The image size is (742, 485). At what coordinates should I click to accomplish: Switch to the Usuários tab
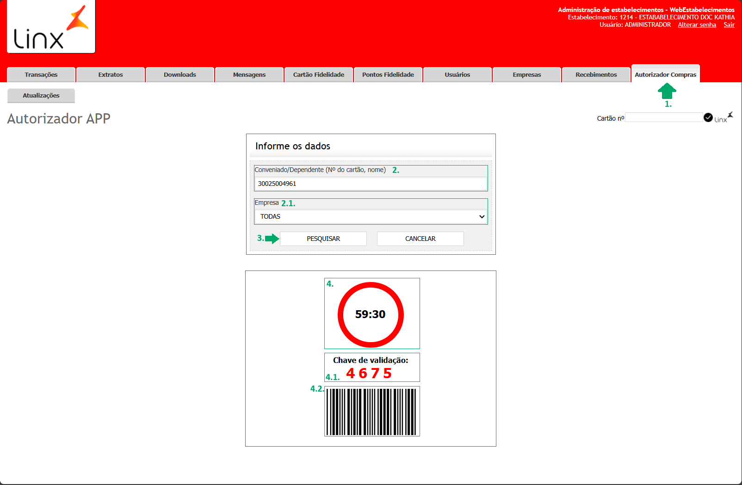(458, 74)
